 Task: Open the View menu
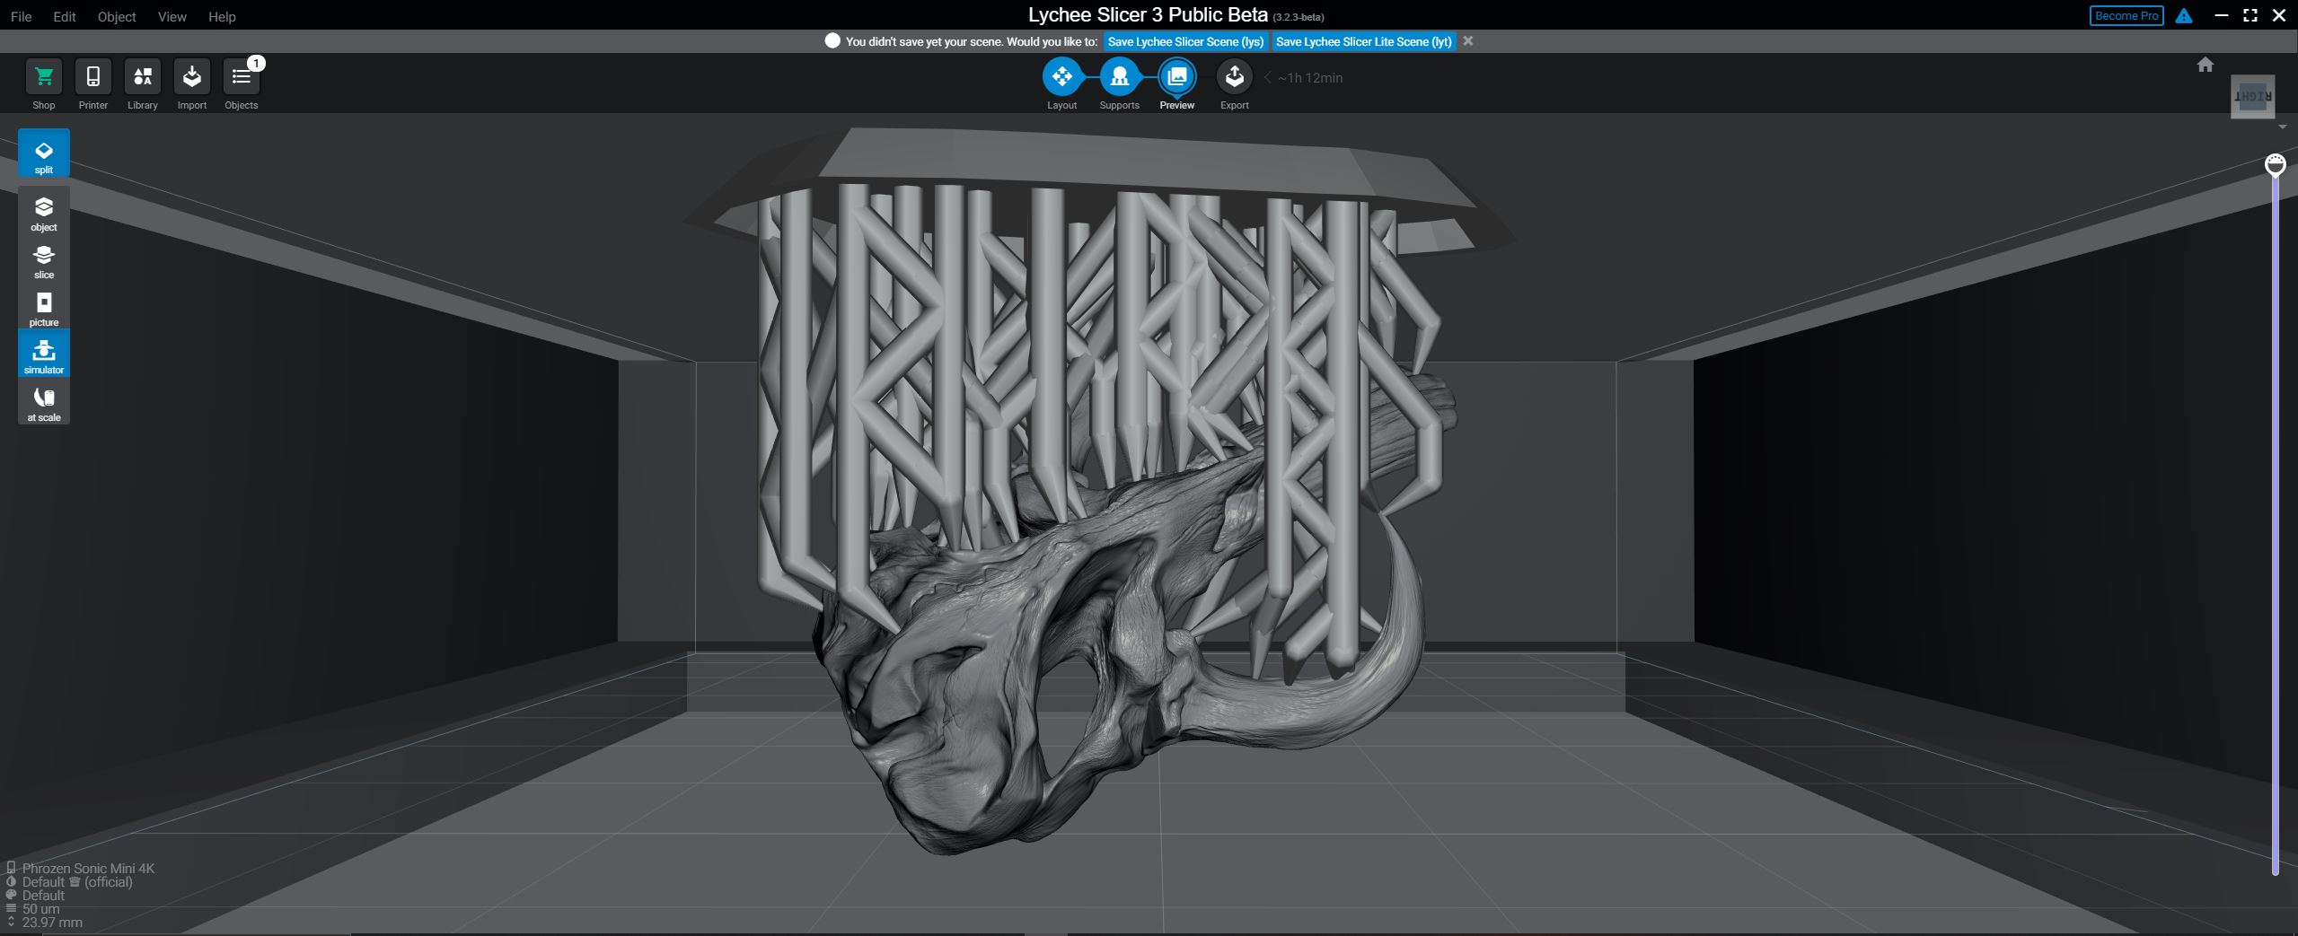(172, 16)
